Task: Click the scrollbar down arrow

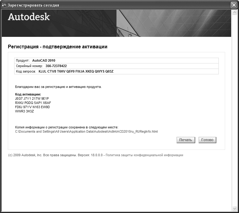Action: 234,208
